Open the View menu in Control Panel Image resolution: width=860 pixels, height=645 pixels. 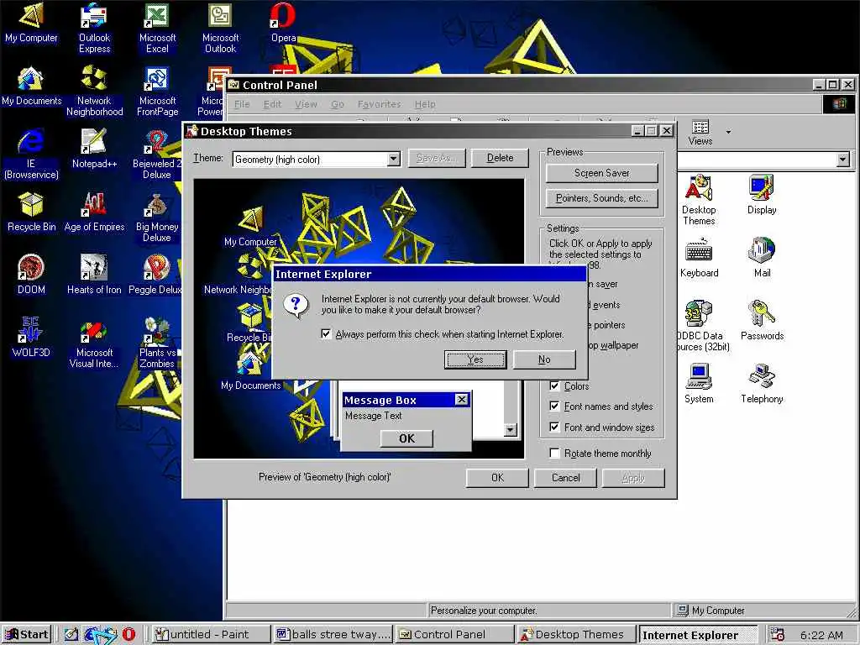tap(306, 104)
